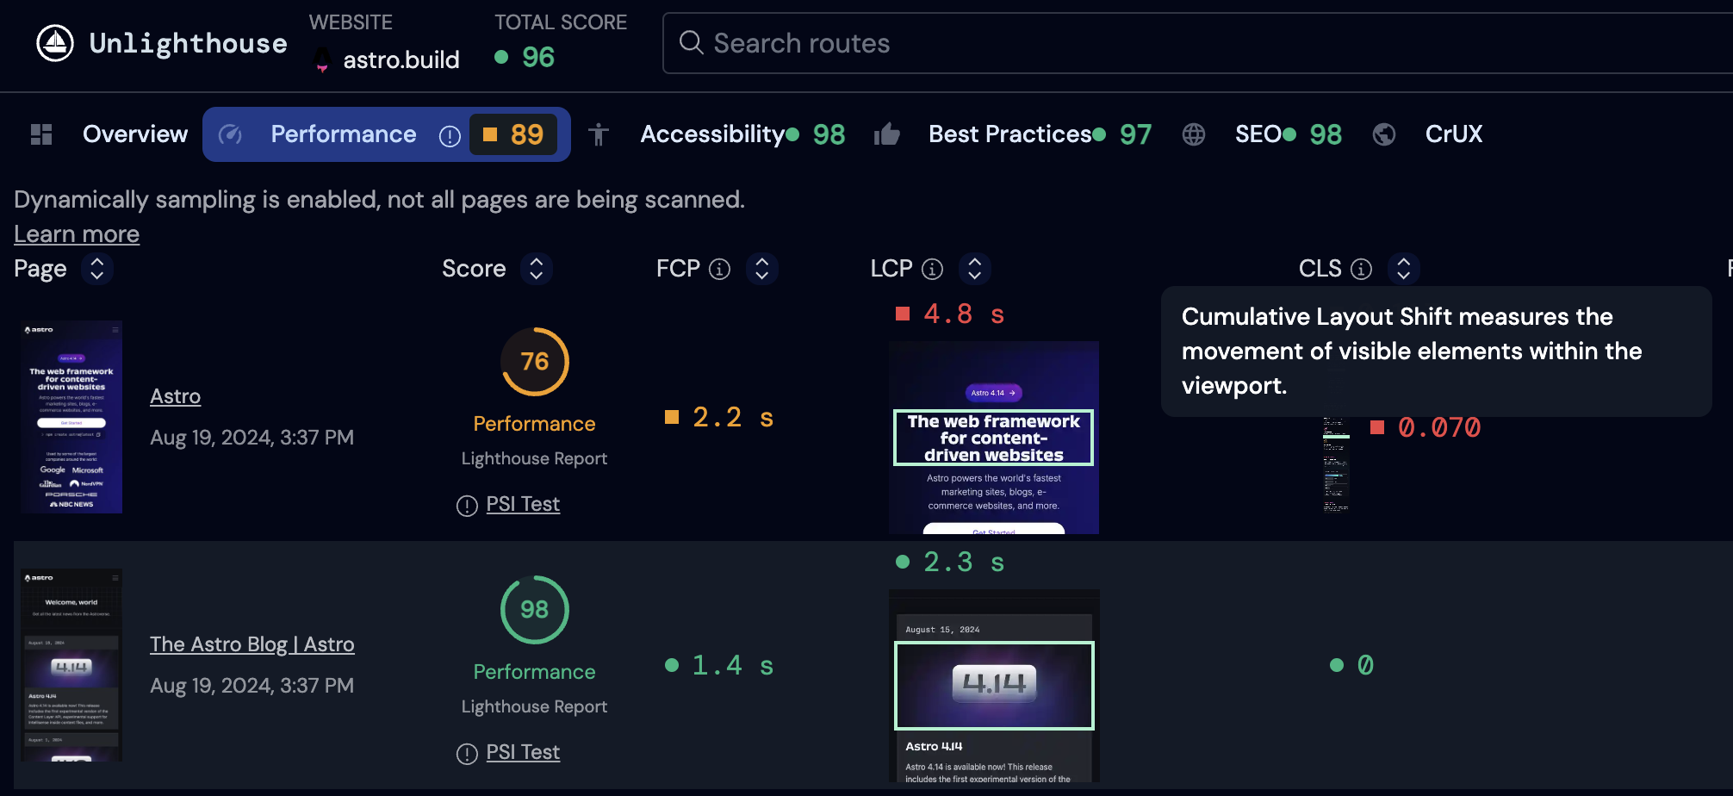Click the Overview grid icon
The width and height of the screenshot is (1733, 796).
tap(41, 134)
